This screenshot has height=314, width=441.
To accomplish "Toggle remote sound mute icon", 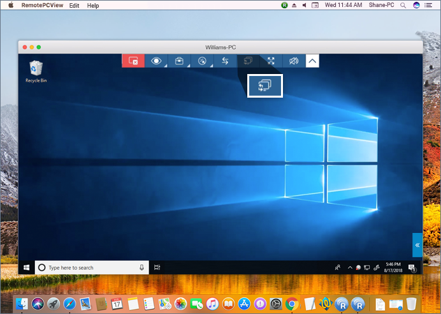I will [x=293, y=61].
